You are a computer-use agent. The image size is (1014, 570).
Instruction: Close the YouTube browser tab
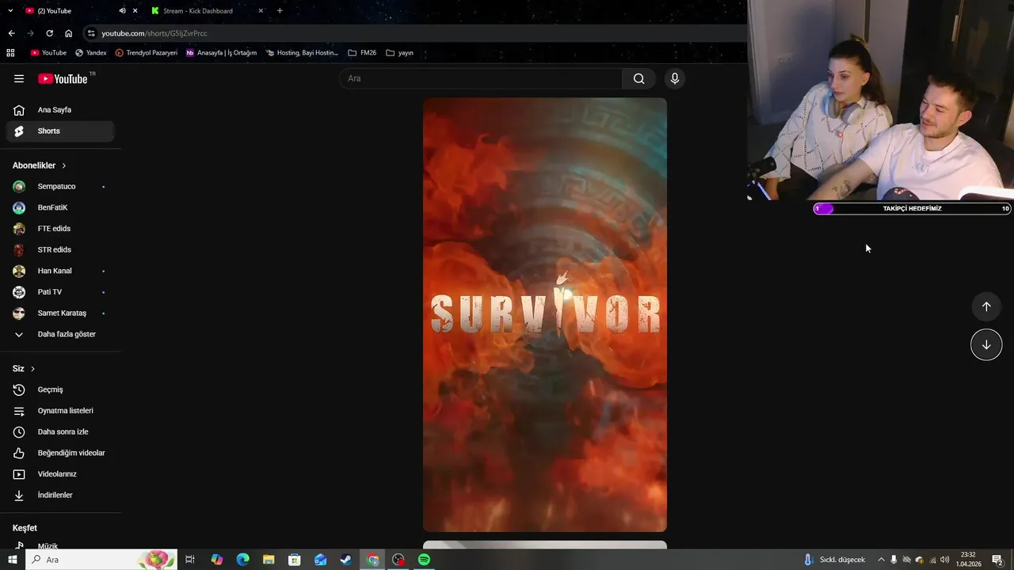[135, 11]
